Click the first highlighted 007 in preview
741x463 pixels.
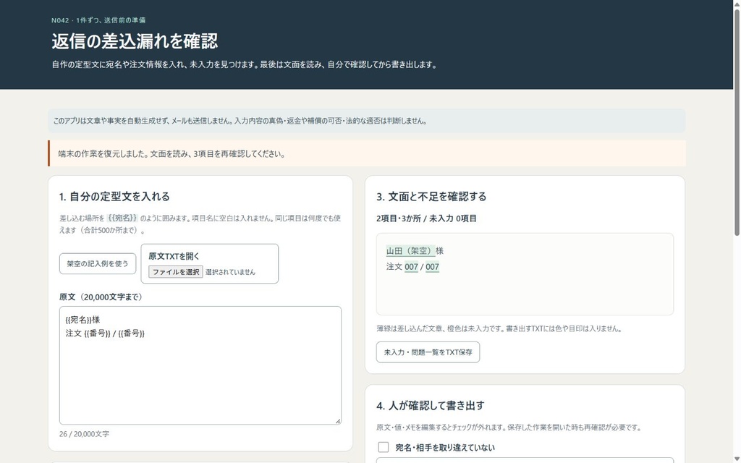point(411,267)
